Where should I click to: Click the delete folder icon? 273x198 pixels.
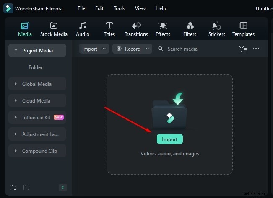pos(26,188)
